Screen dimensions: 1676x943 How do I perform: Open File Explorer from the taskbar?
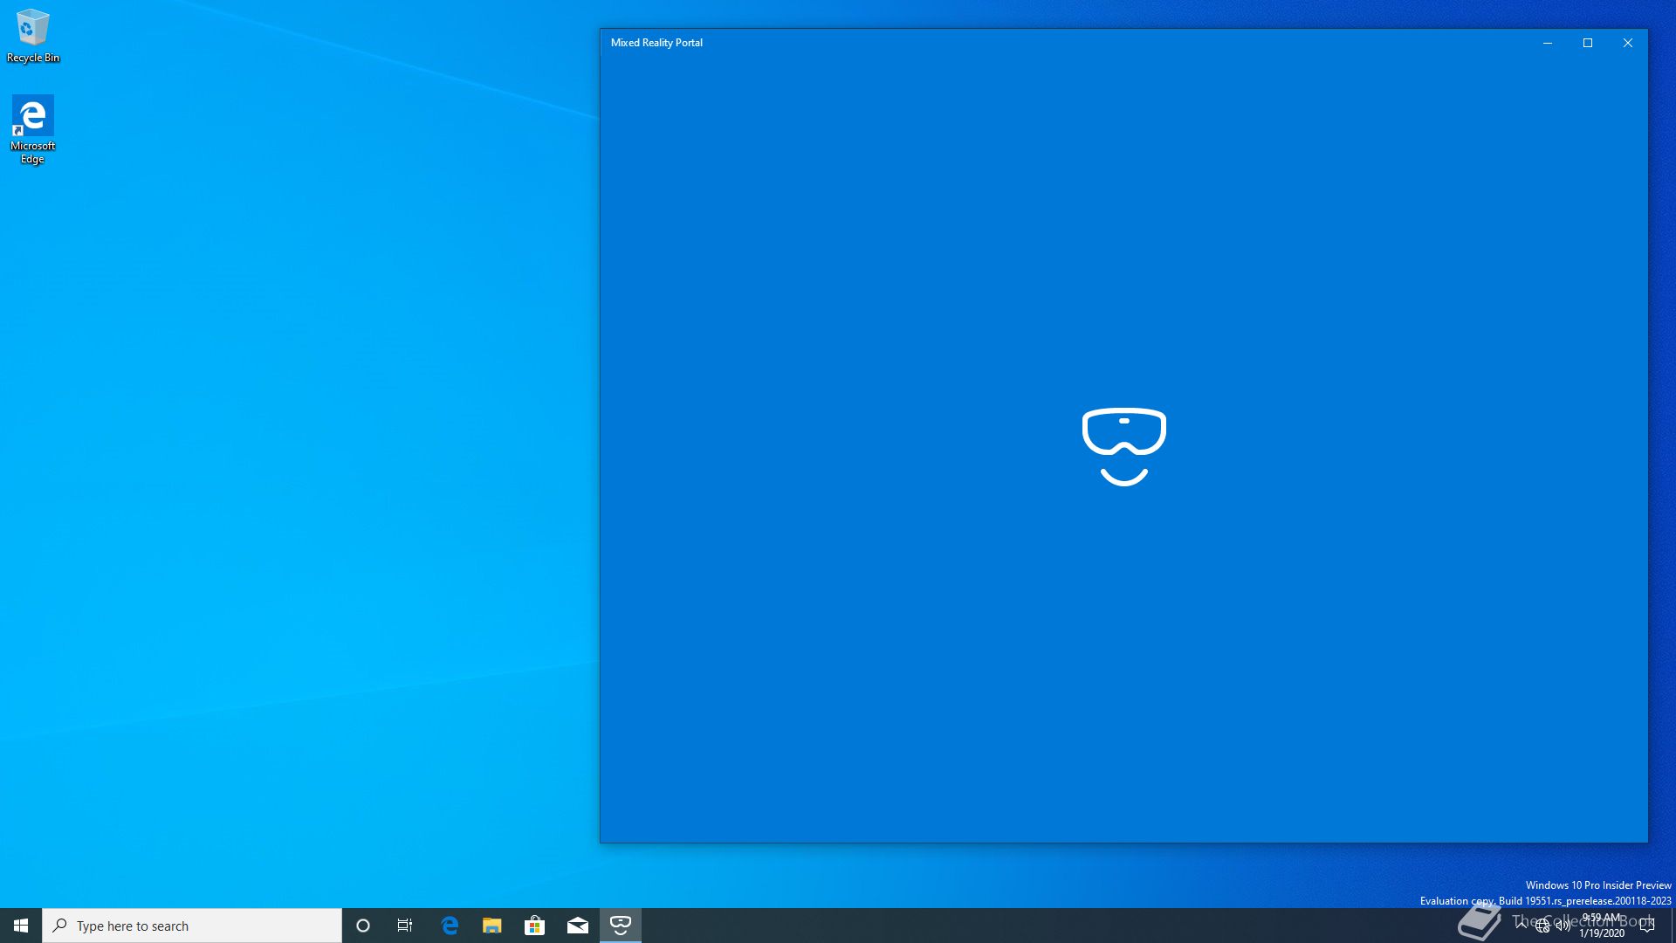pyautogui.click(x=492, y=926)
